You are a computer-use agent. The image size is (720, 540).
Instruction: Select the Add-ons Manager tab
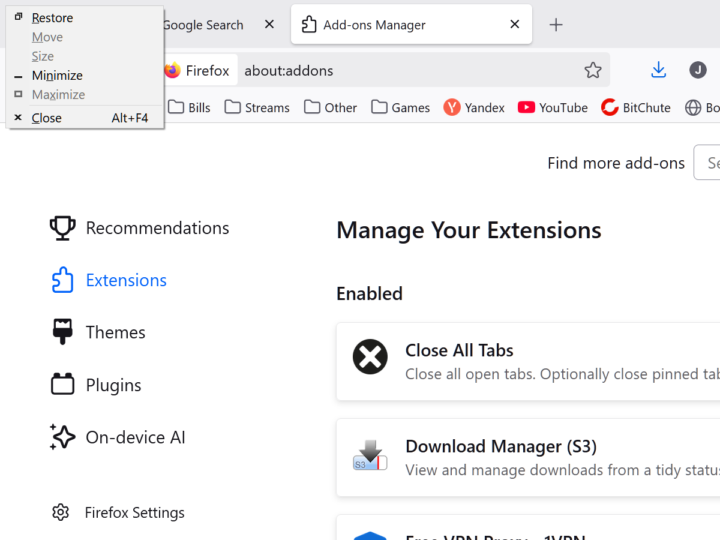411,24
